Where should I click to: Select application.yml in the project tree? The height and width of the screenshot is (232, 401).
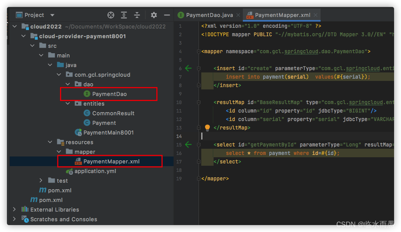tap(95, 171)
